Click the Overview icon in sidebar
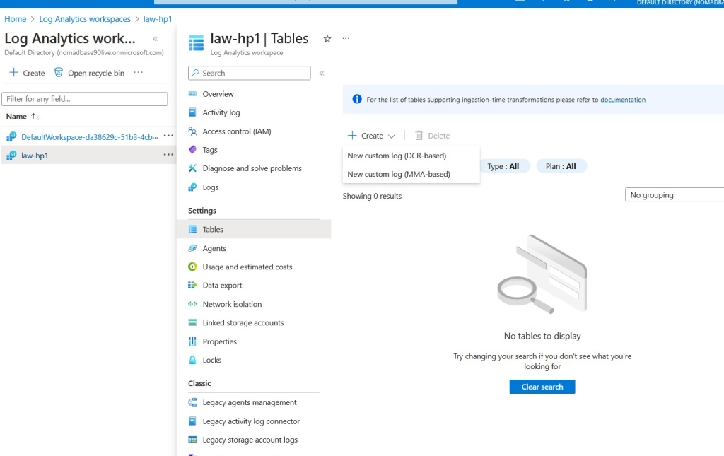This screenshot has width=724, height=456. point(192,94)
